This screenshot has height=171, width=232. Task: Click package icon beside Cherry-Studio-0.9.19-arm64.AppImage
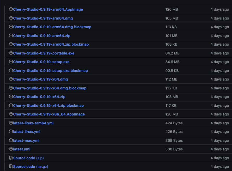tap(11, 9)
